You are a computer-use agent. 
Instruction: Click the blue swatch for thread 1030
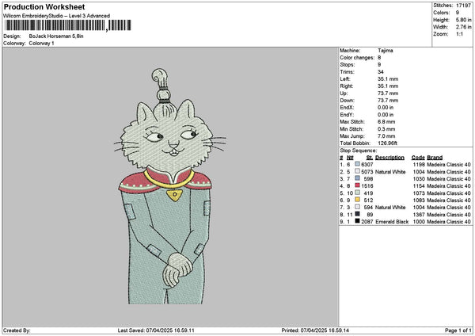pos(358,178)
